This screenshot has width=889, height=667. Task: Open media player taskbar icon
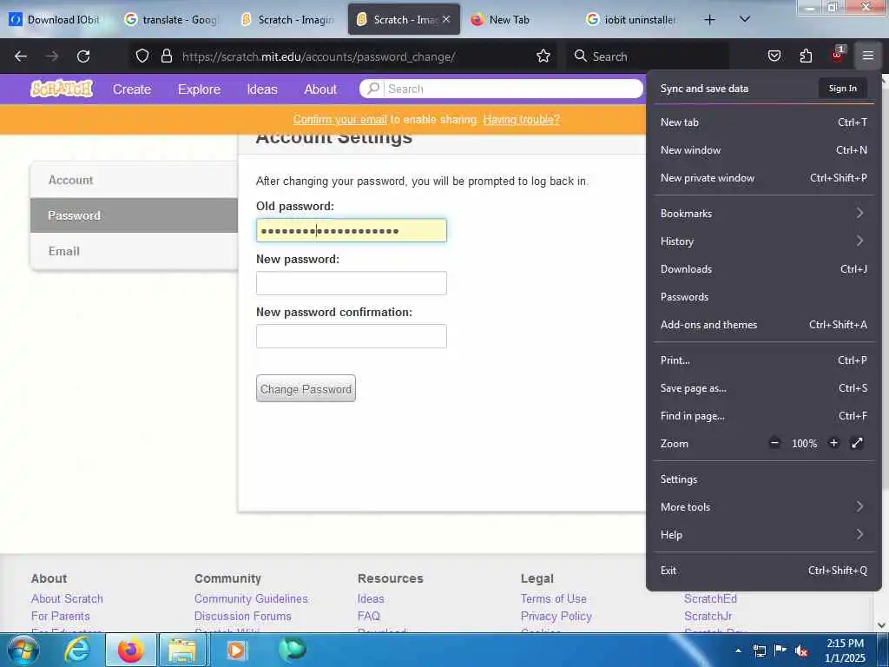click(236, 650)
